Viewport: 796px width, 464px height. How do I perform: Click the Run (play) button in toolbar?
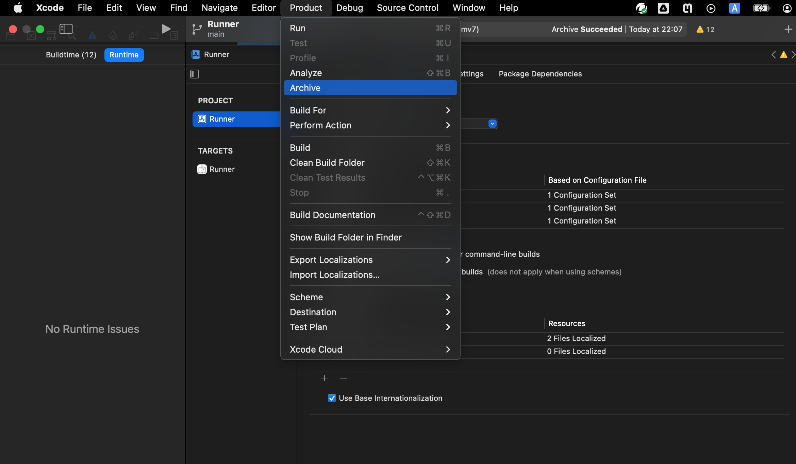[x=166, y=29]
